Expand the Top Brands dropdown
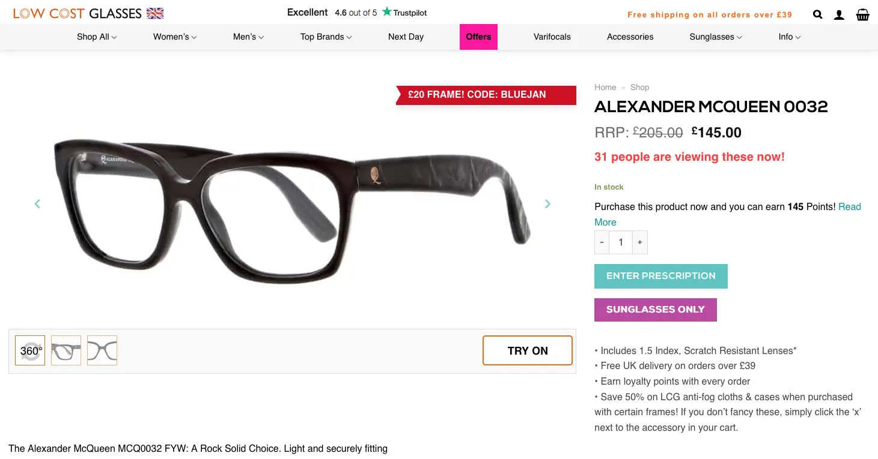Image resolution: width=878 pixels, height=459 pixels. pos(326,37)
